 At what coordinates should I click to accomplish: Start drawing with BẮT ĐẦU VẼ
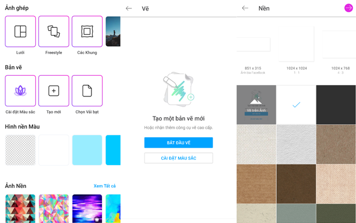[x=179, y=143]
